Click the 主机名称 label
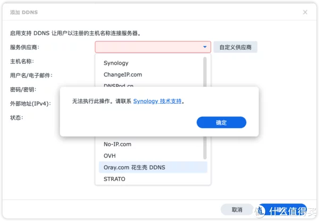 point(22,61)
